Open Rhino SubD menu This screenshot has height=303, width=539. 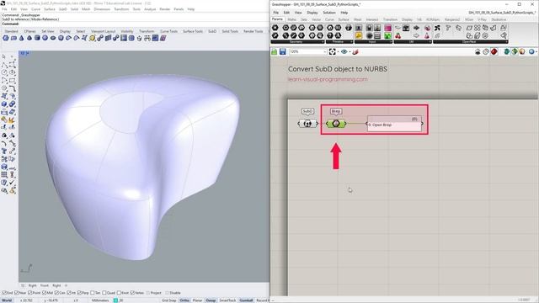(x=63, y=9)
